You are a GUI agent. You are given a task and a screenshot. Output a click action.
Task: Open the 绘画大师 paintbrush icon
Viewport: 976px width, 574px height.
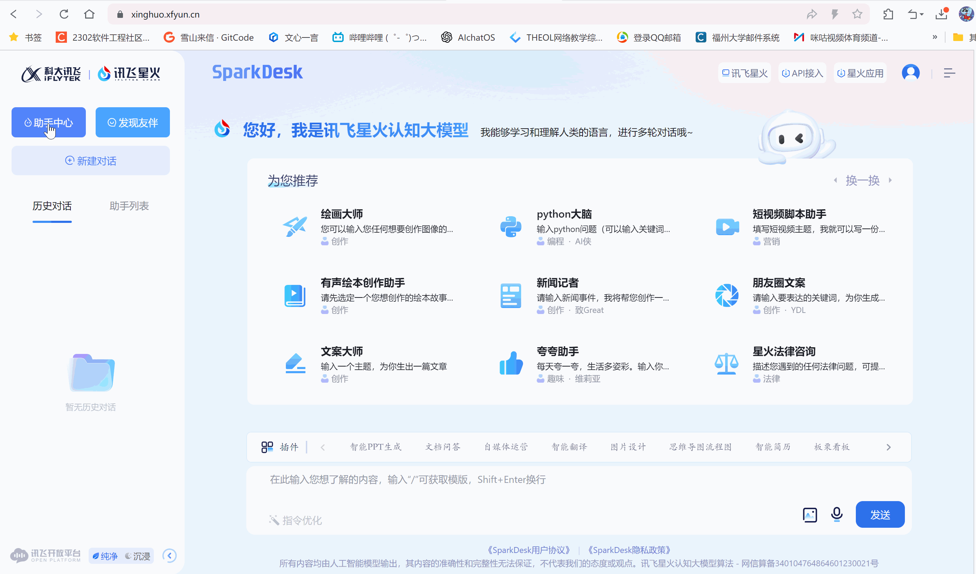pos(295,226)
